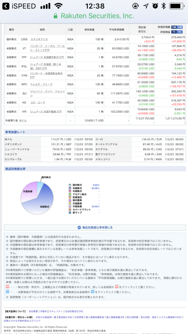Viewport: 188px width, 334px height.
Task: Open the 手数料 footer link
Action: (44, 311)
